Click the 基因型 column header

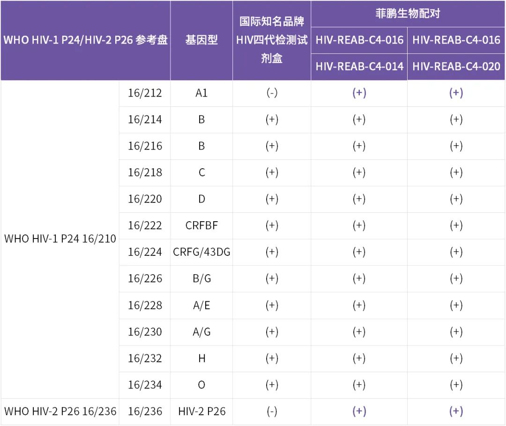[201, 40]
